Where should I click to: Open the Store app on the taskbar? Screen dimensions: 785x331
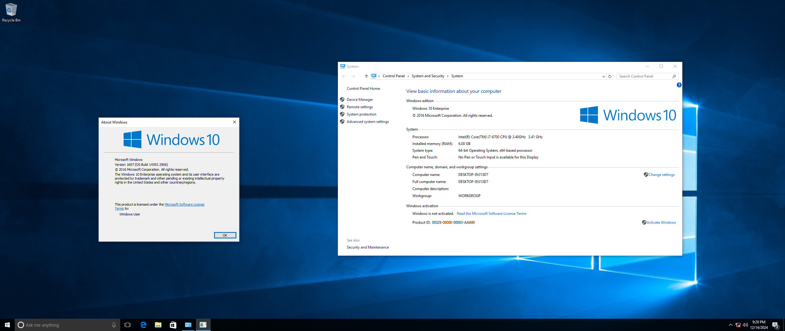point(173,325)
